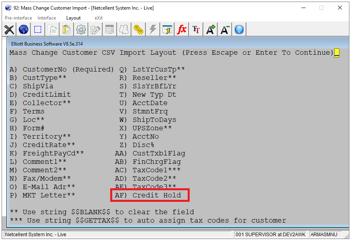Open the eXit menu
This screenshot has width=351, height=241.
[x=99, y=18]
